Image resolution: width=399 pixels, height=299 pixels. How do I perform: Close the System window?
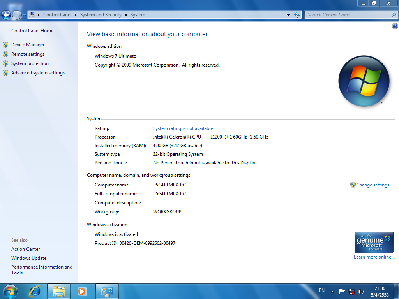click(x=388, y=3)
